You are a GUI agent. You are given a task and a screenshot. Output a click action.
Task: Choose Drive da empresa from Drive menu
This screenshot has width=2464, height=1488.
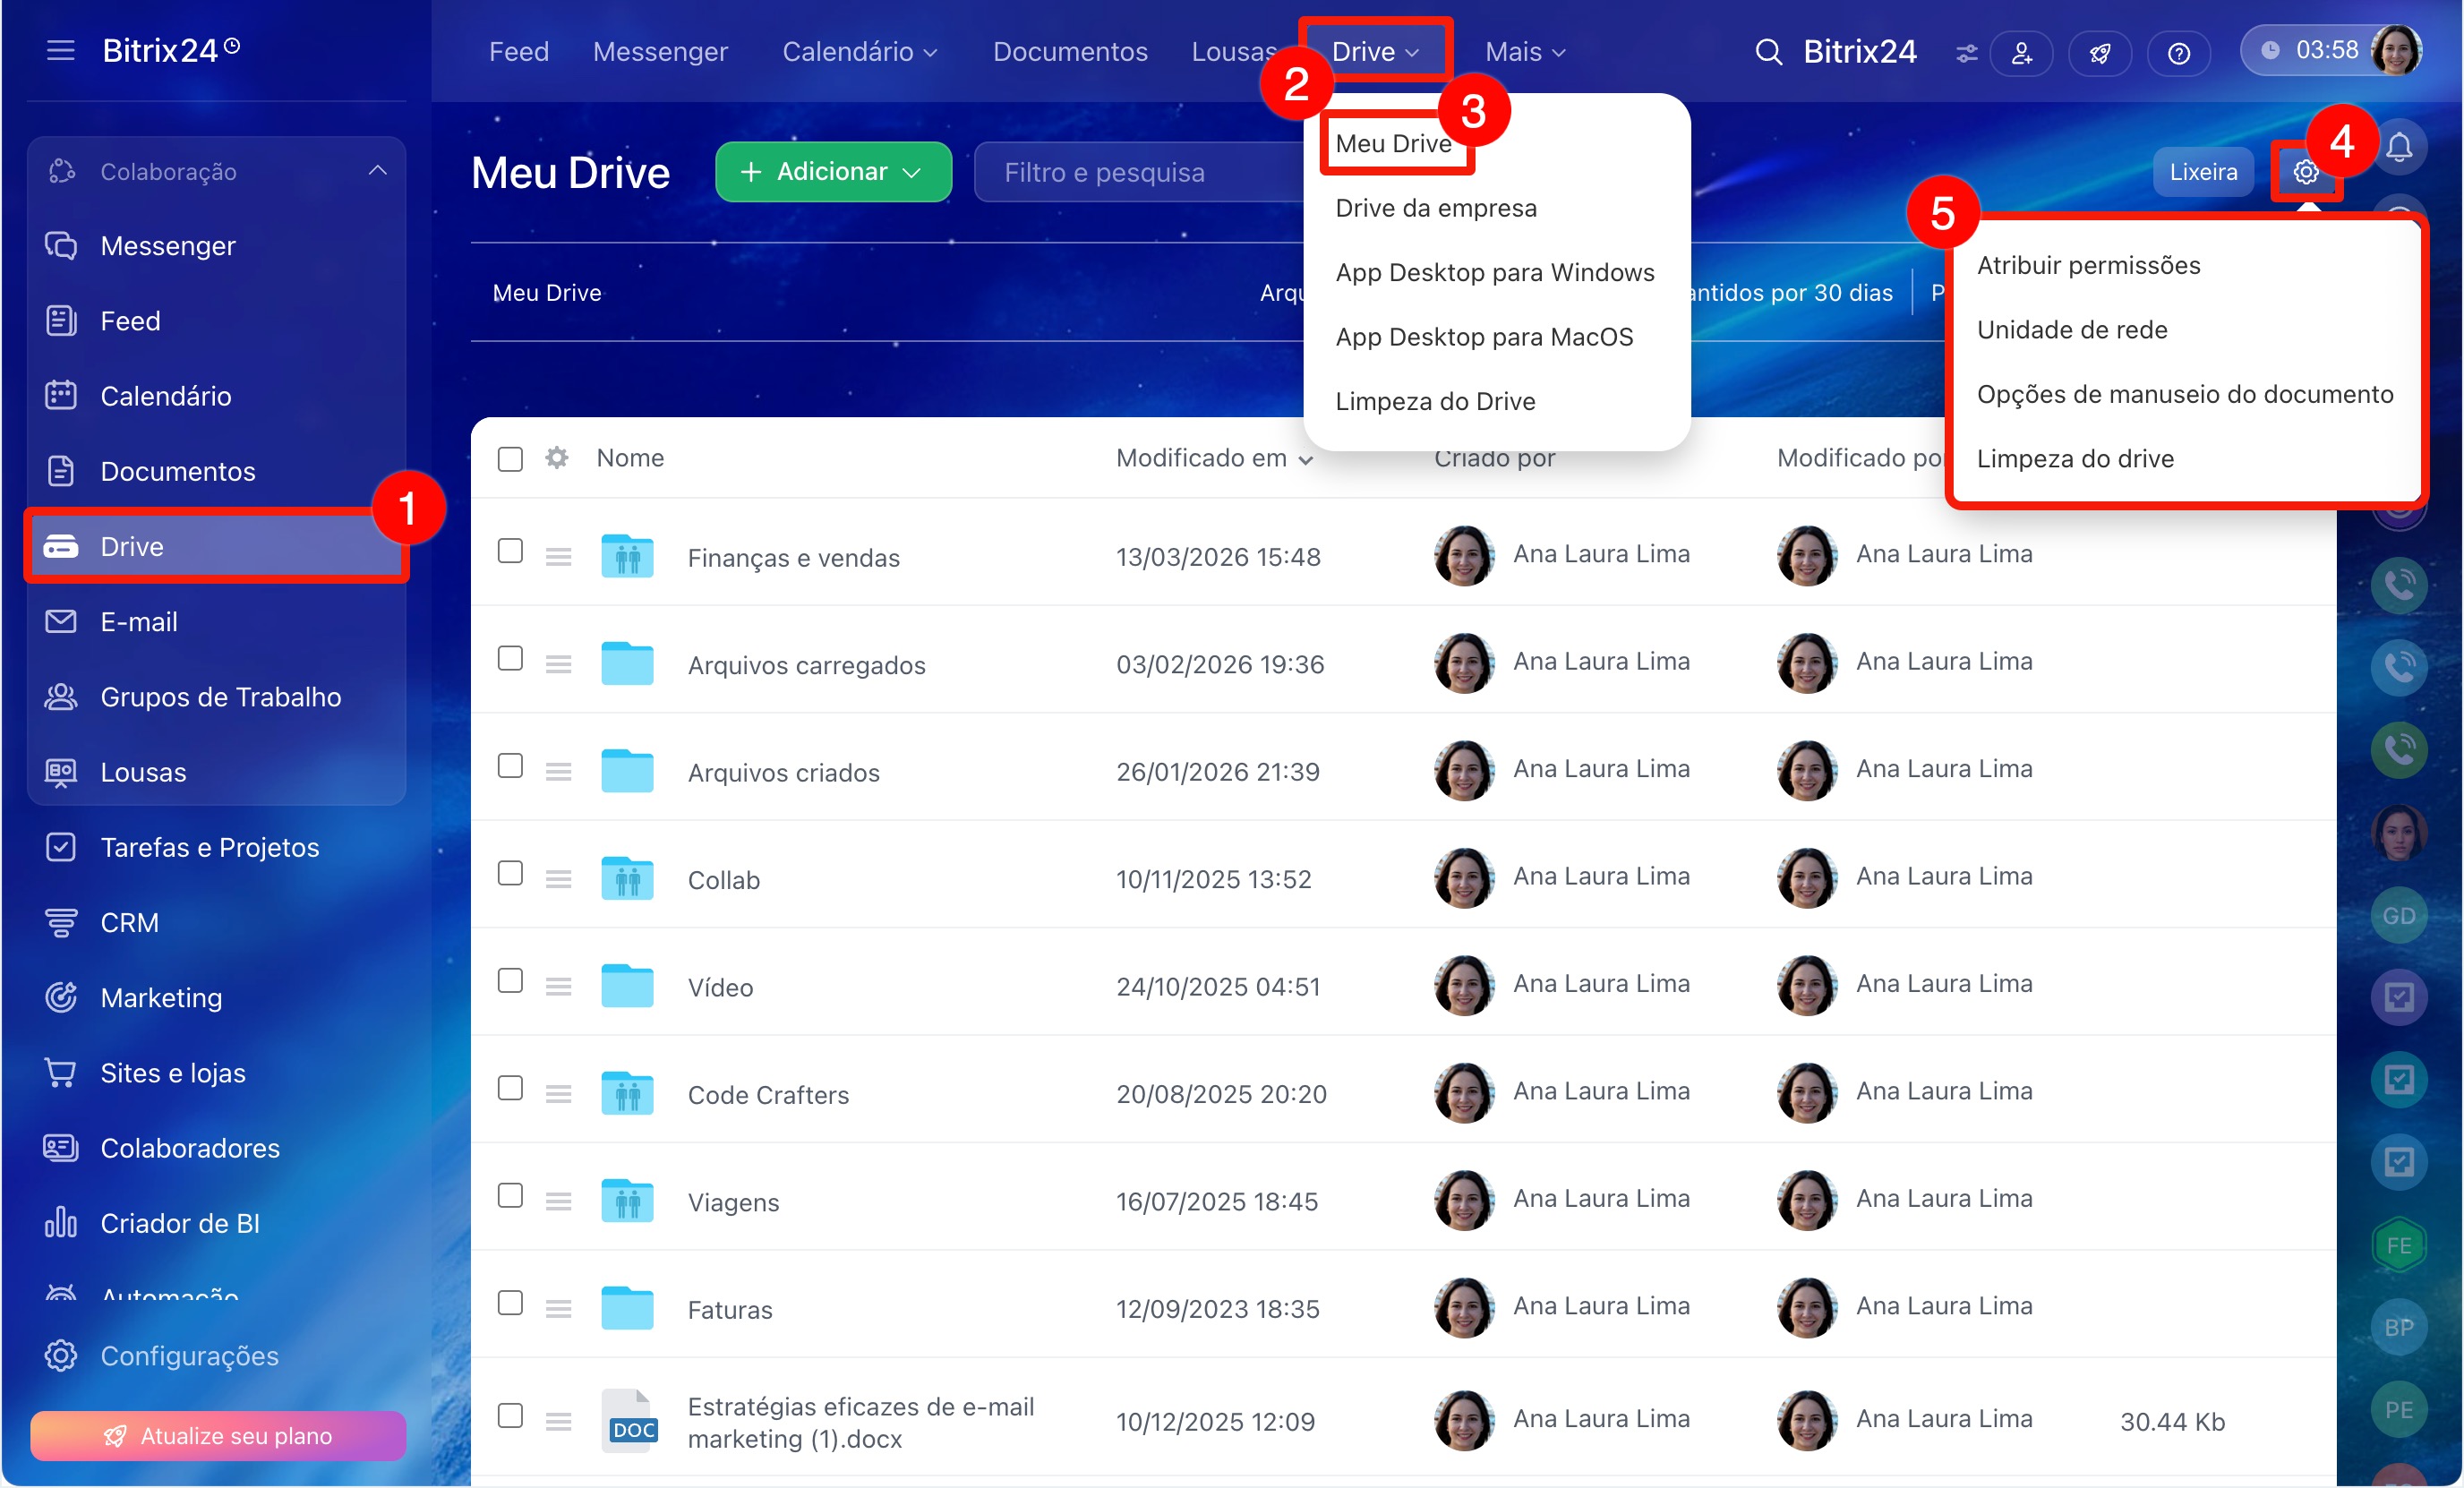1435,208
